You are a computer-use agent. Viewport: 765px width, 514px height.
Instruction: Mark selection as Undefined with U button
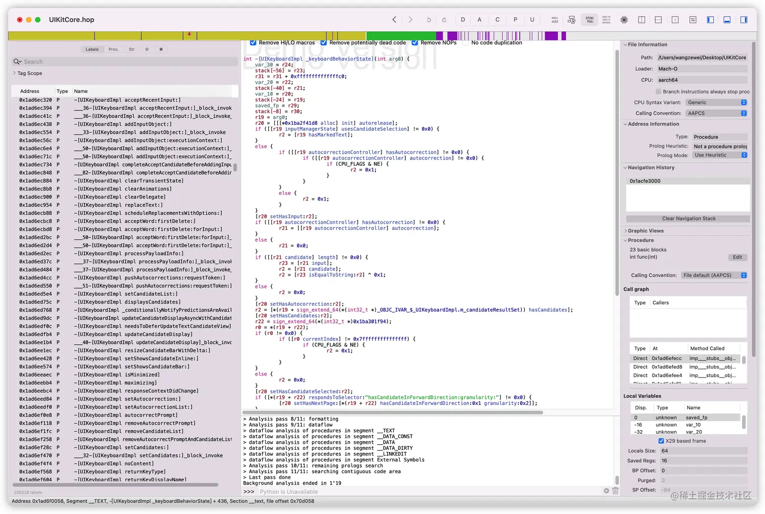pyautogui.click(x=532, y=20)
